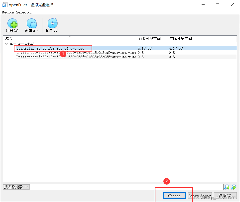This screenshot has height=202, width=240.
Task: Close the Medium Selector window
Action: tap(232, 5)
